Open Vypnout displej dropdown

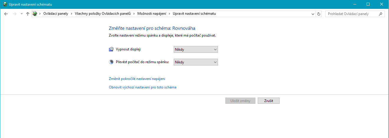196,50
